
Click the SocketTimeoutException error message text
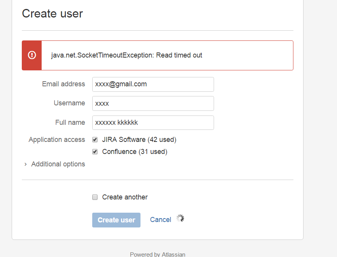coord(126,55)
